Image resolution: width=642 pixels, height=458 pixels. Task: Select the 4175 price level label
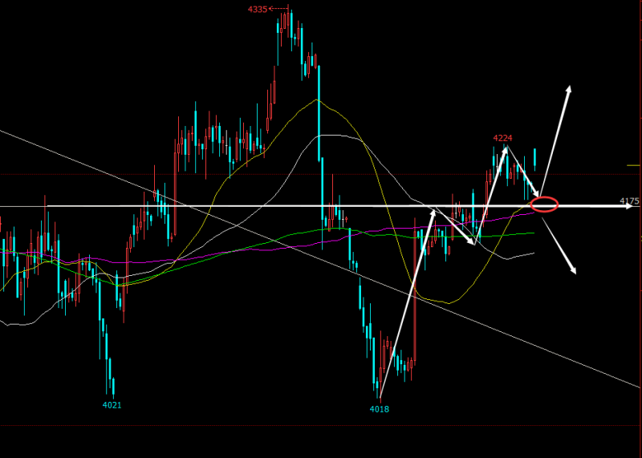[629, 201]
